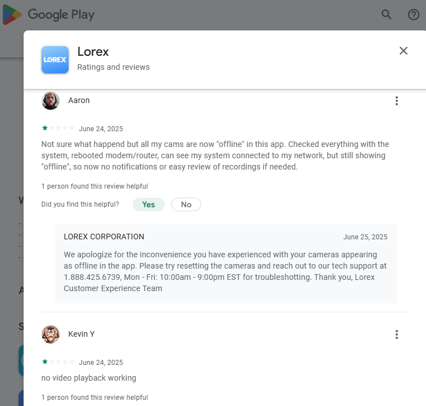Viewport: 426px width, 406px height.
Task: Click 'Did you find this helpful?' label
Action: click(80, 204)
